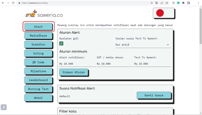Screen dimensions: 202x115
Task: Click the translate page icon
Action: [x=157, y=3]
